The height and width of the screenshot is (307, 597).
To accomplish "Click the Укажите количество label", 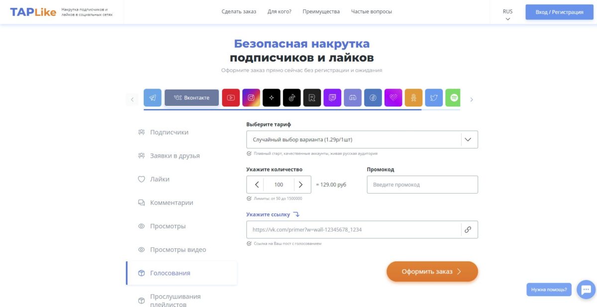I will (274, 169).
